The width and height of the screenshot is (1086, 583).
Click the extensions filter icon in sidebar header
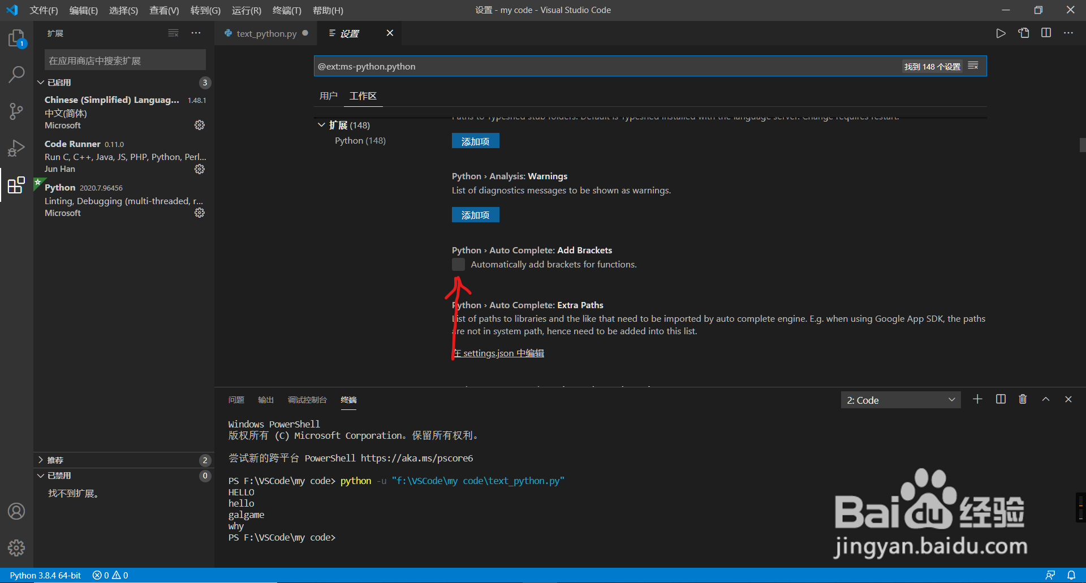point(173,33)
